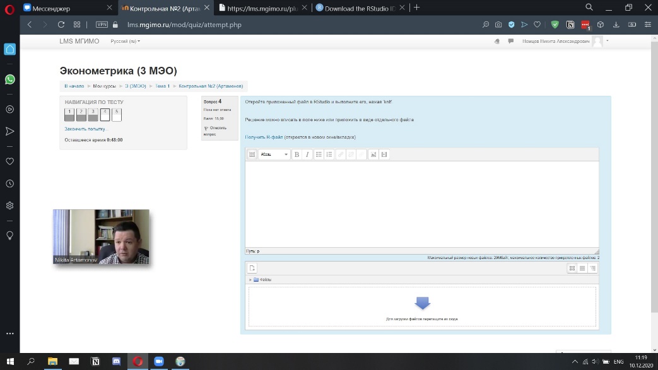Open the 'Русский (ru)' language menu

coord(125,41)
